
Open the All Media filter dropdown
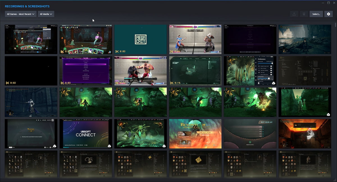click(46, 14)
